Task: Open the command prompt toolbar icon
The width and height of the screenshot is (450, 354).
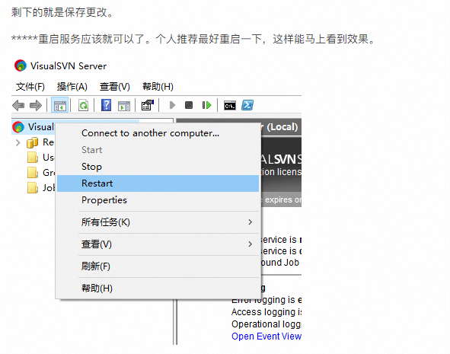Action: (x=230, y=105)
